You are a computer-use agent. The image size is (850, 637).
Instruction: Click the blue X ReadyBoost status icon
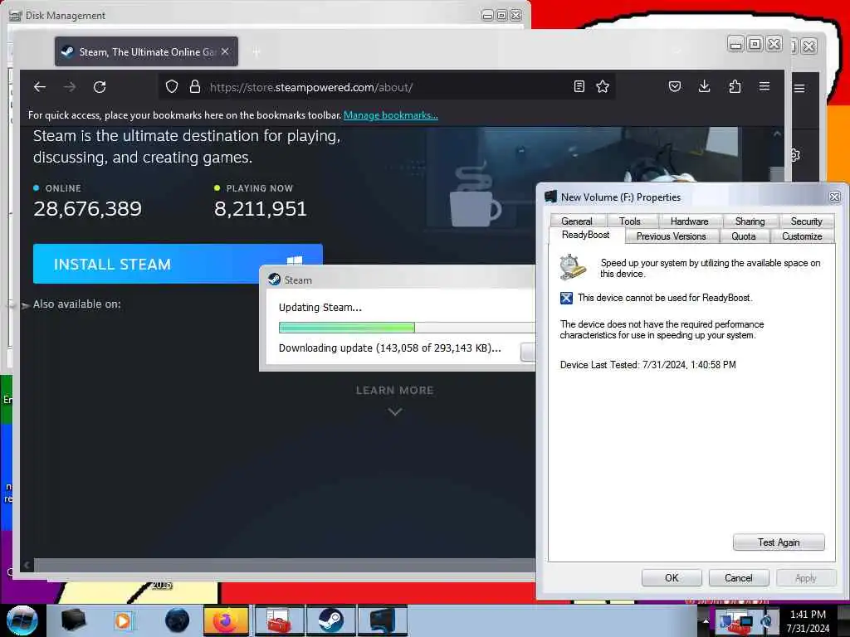pyautogui.click(x=566, y=298)
